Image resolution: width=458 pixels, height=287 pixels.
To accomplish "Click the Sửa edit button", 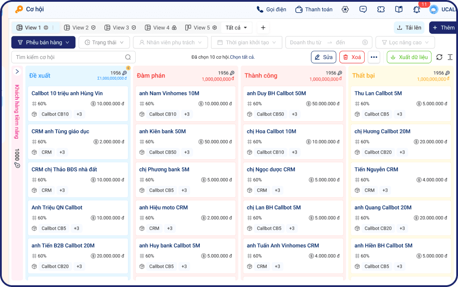I will 323,57.
